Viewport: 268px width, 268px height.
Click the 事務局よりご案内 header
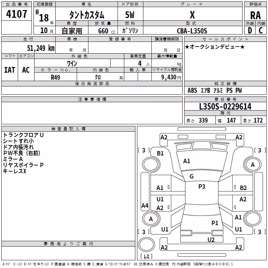tap(68, 244)
